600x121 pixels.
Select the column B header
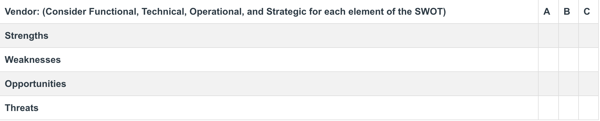[x=568, y=12]
